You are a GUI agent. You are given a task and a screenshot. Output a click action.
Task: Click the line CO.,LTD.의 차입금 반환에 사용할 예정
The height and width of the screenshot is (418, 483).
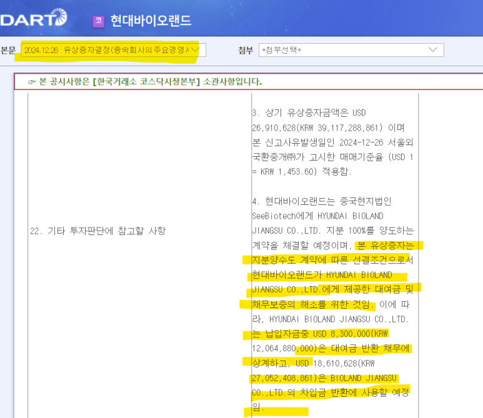click(x=331, y=393)
